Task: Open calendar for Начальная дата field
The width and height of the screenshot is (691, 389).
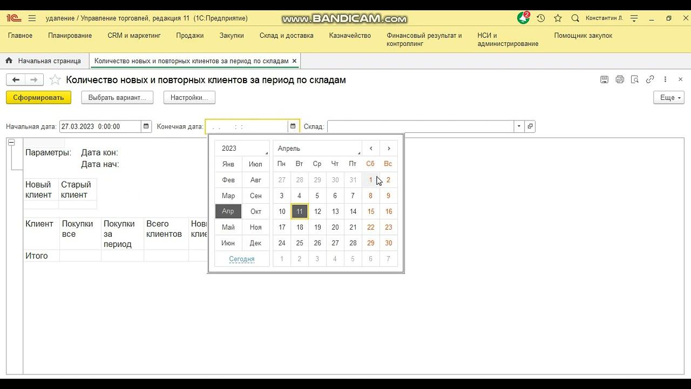Action: point(146,126)
